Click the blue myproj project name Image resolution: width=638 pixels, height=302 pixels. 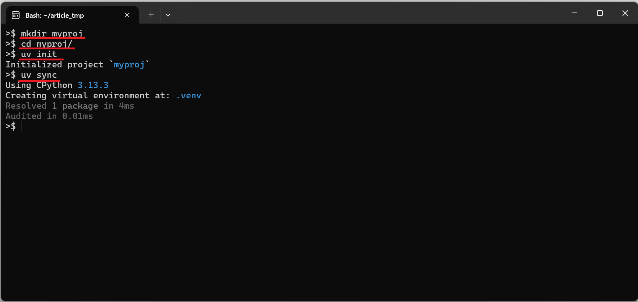coord(128,64)
